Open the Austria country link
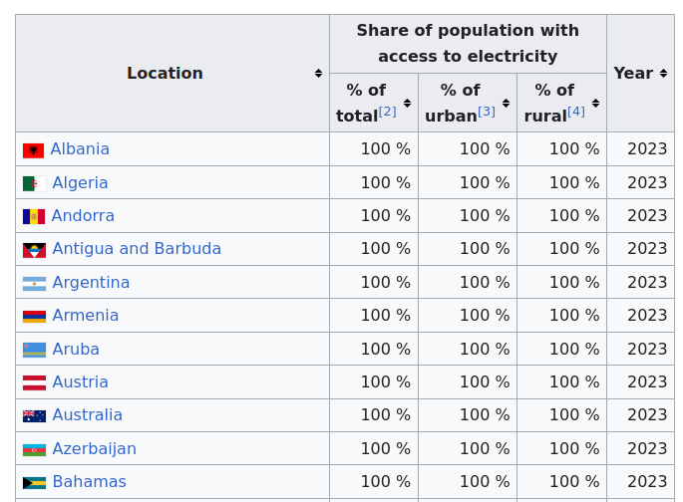This screenshot has width=683, height=502. point(80,381)
